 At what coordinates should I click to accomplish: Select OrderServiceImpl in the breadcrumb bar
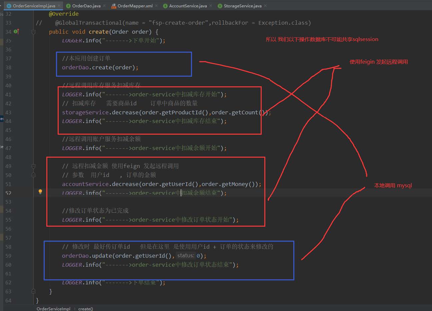pos(53,309)
